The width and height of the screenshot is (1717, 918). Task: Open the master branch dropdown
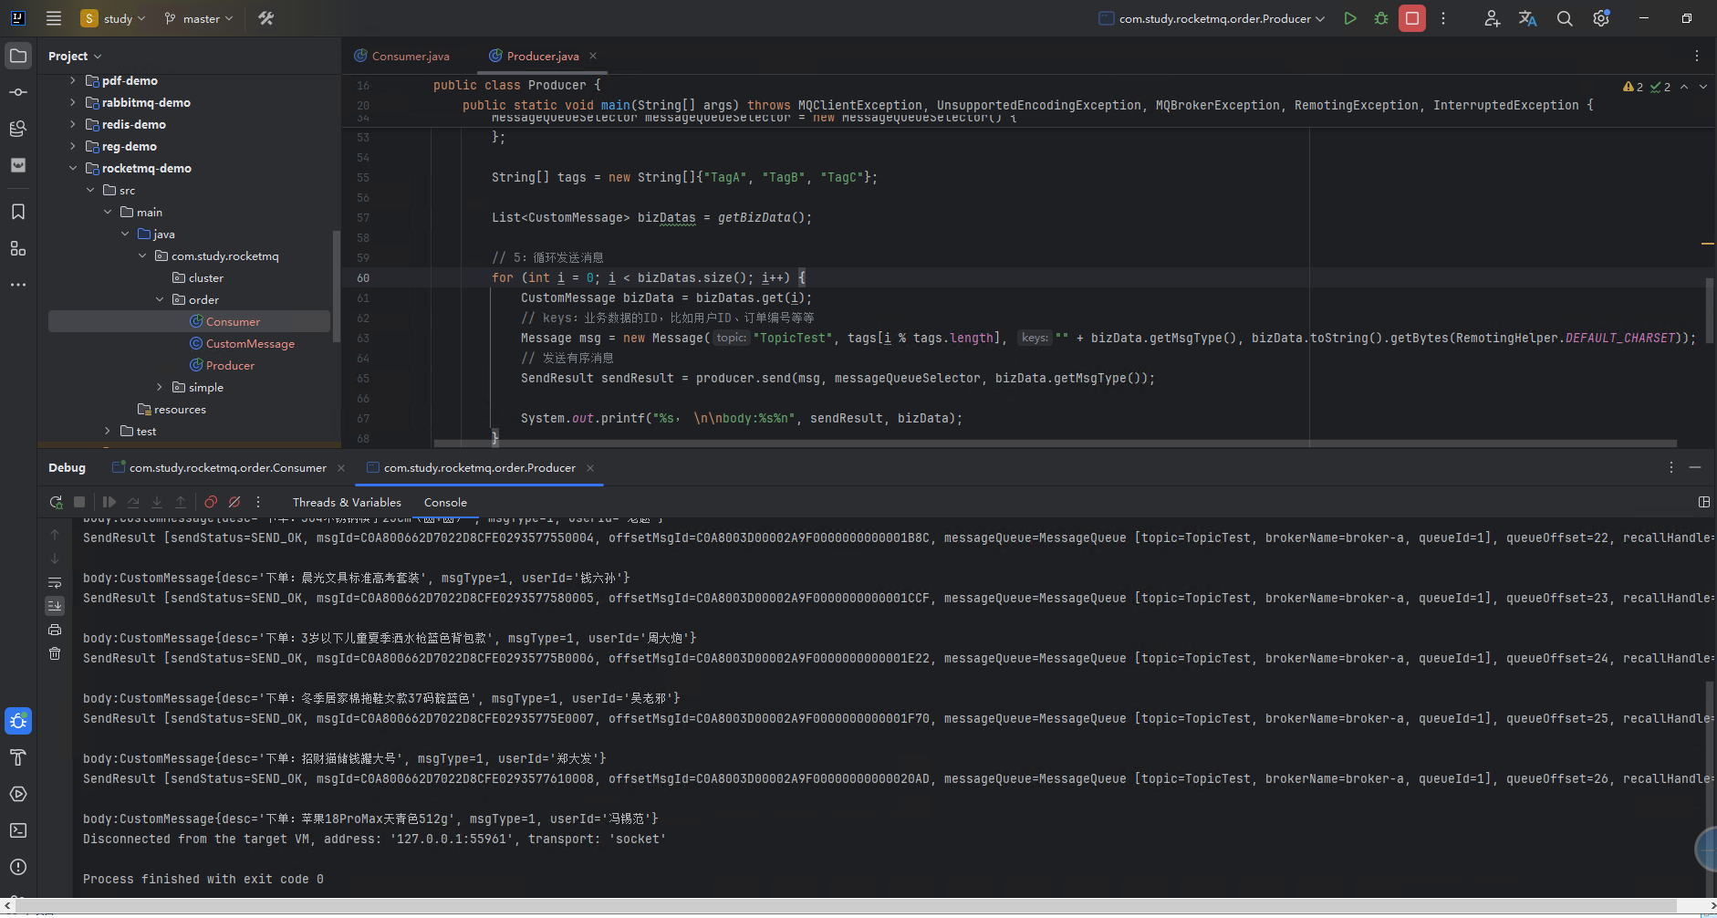199,18
